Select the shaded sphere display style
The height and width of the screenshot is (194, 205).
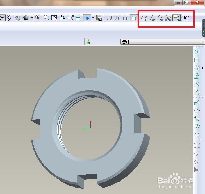pyautogui.click(x=26, y=18)
